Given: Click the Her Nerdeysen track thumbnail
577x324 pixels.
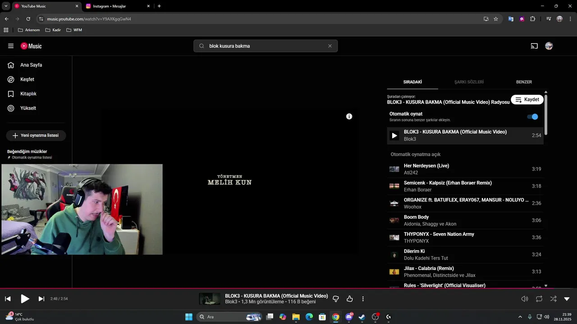Looking at the screenshot, I should tap(394, 169).
